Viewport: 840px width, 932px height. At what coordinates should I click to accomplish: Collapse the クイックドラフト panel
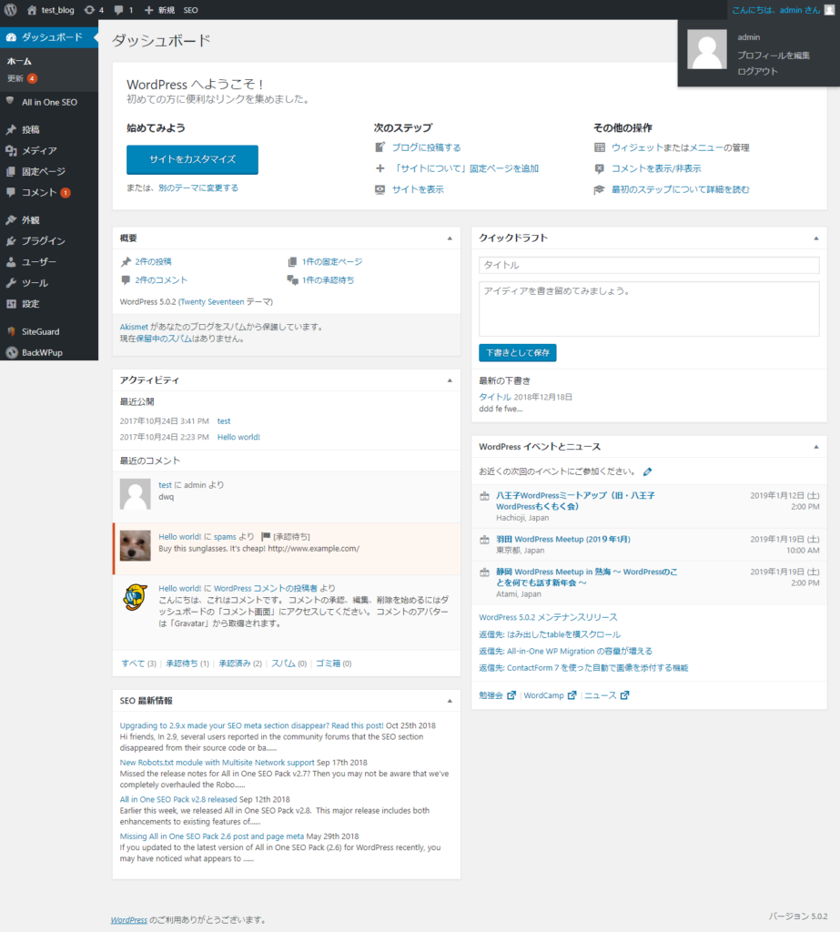tap(815, 238)
